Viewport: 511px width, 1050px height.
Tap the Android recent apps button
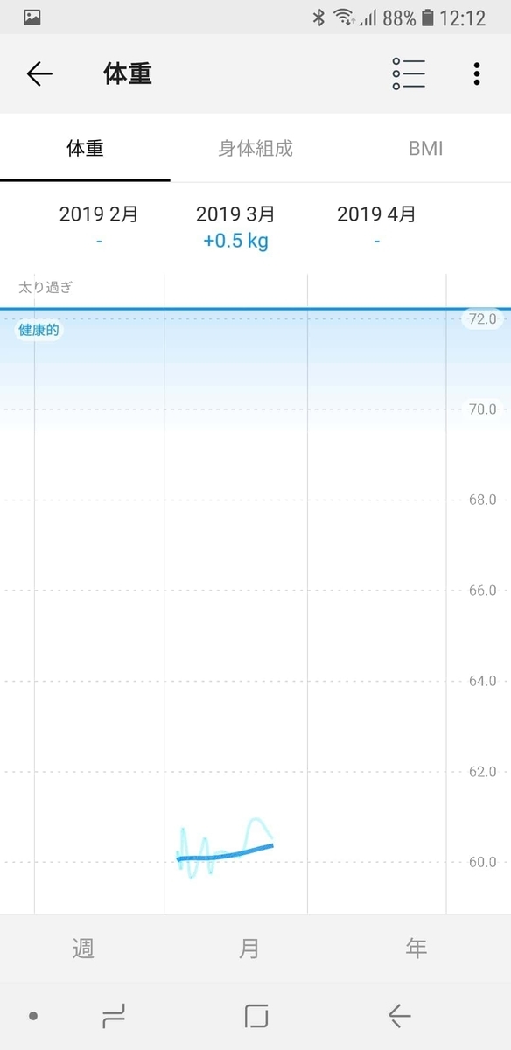(x=113, y=1016)
